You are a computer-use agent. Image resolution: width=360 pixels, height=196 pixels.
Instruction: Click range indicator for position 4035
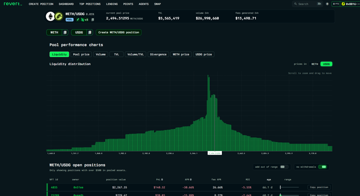tap(289, 188)
